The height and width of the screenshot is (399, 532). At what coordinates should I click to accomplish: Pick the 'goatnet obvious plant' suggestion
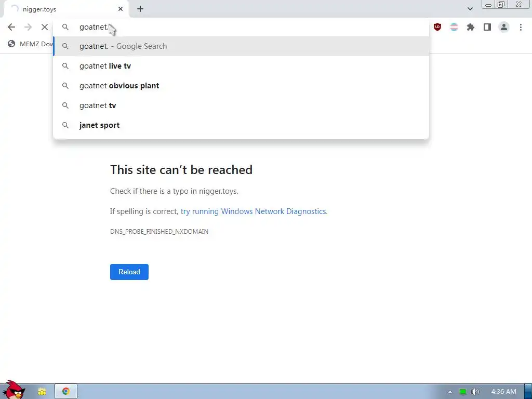point(241,86)
